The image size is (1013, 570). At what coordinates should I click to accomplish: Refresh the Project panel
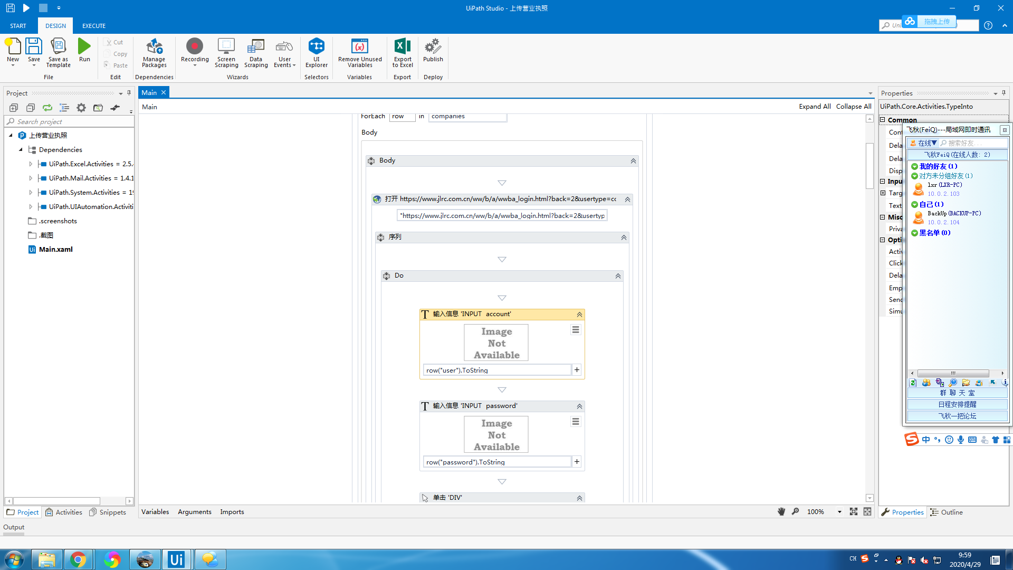[x=47, y=108]
